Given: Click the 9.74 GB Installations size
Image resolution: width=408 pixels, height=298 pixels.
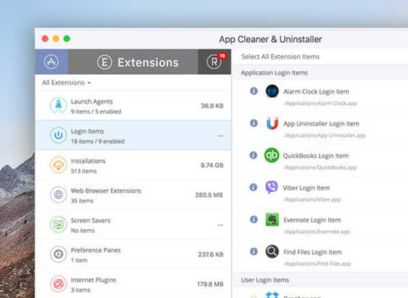Looking at the screenshot, I should [x=212, y=165].
